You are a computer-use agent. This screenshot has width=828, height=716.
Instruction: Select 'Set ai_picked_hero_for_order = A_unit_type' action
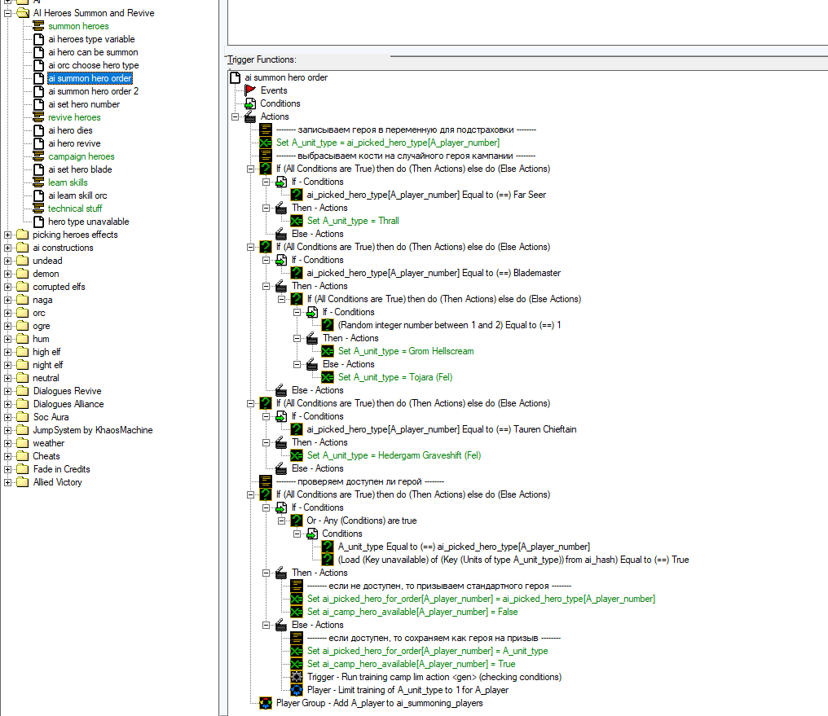coord(428,651)
